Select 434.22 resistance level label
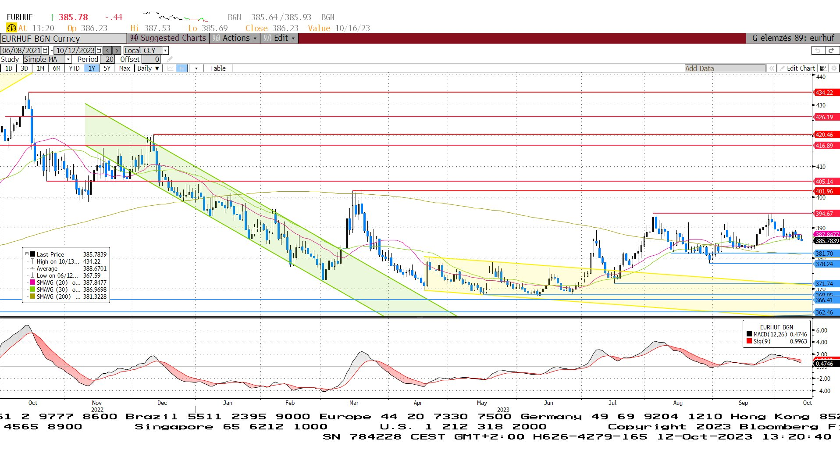 tap(826, 93)
